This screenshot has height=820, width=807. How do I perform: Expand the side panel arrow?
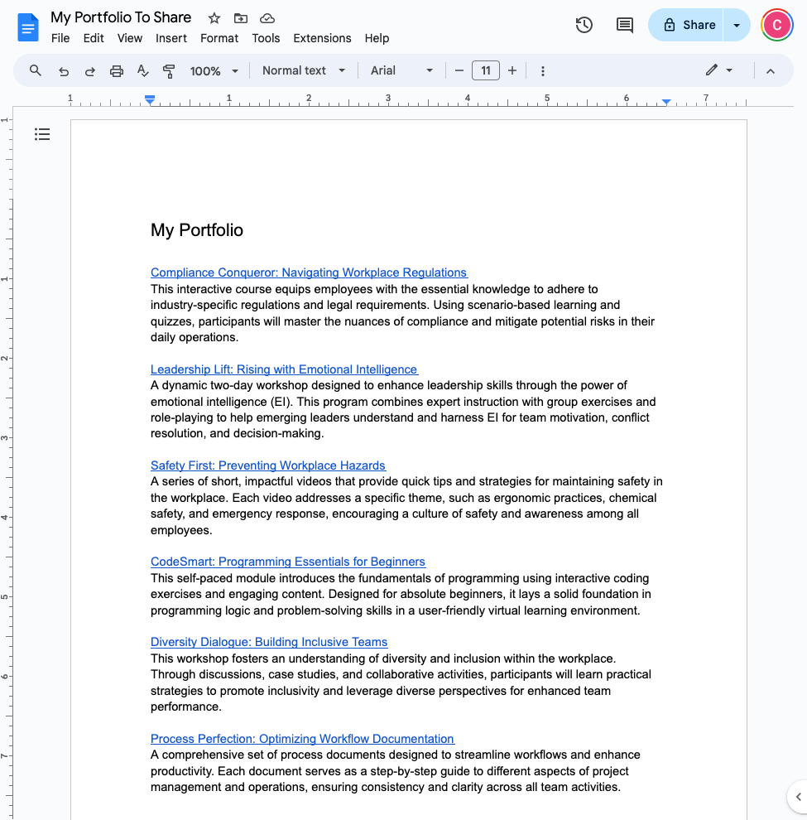tap(798, 797)
